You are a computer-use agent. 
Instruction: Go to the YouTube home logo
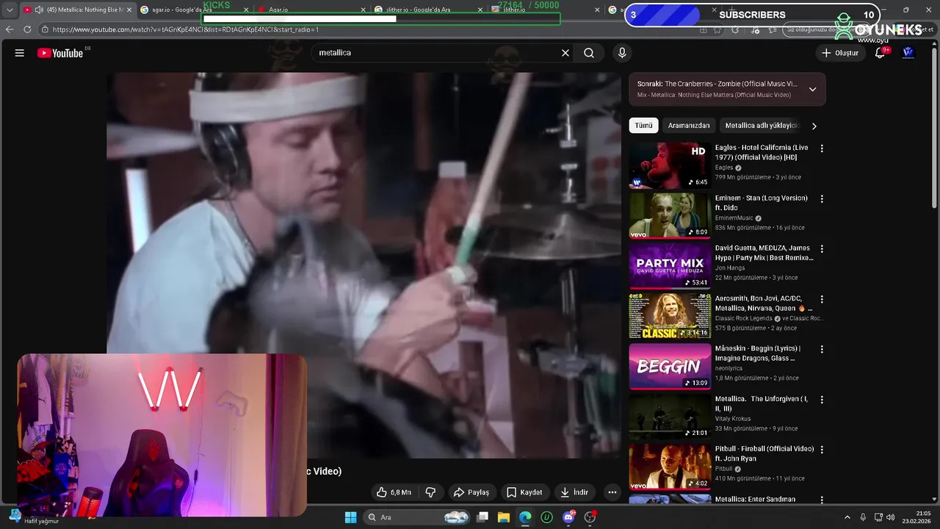[60, 53]
